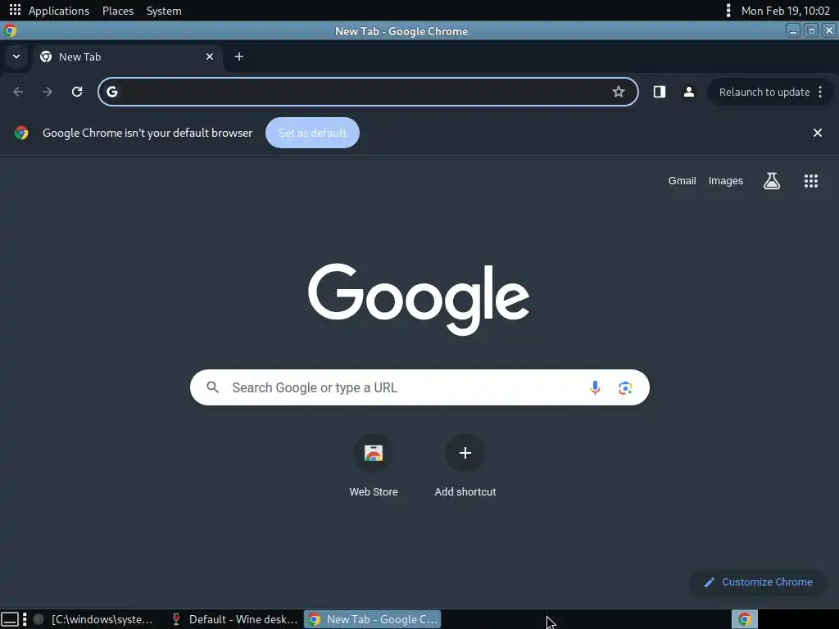
Task: Open the Web Store shortcut
Action: 374,465
